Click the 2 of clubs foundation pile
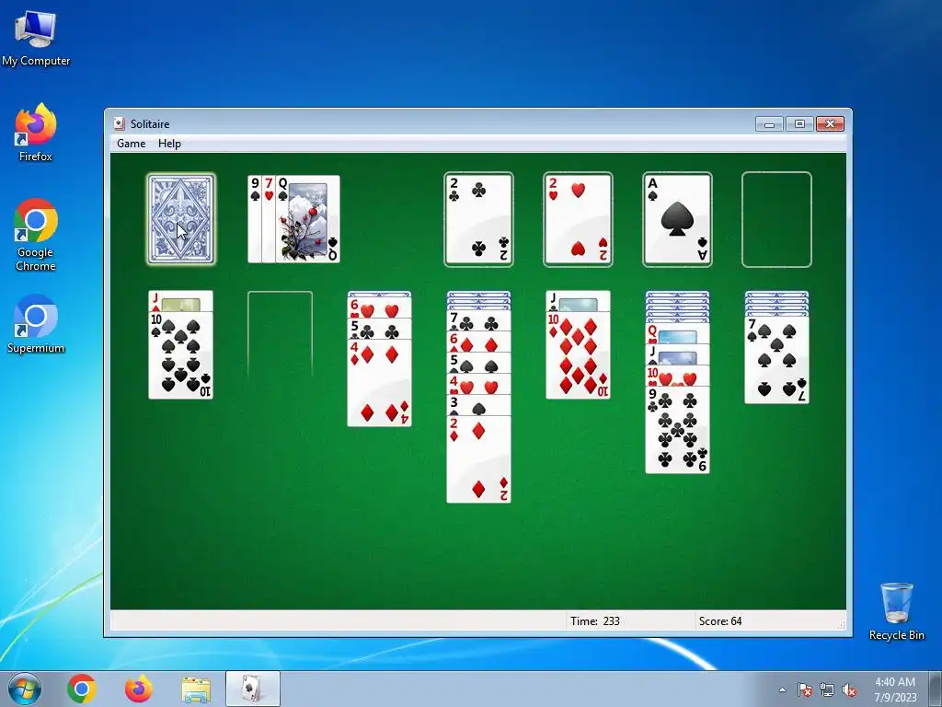The height and width of the screenshot is (707, 942). click(x=478, y=219)
